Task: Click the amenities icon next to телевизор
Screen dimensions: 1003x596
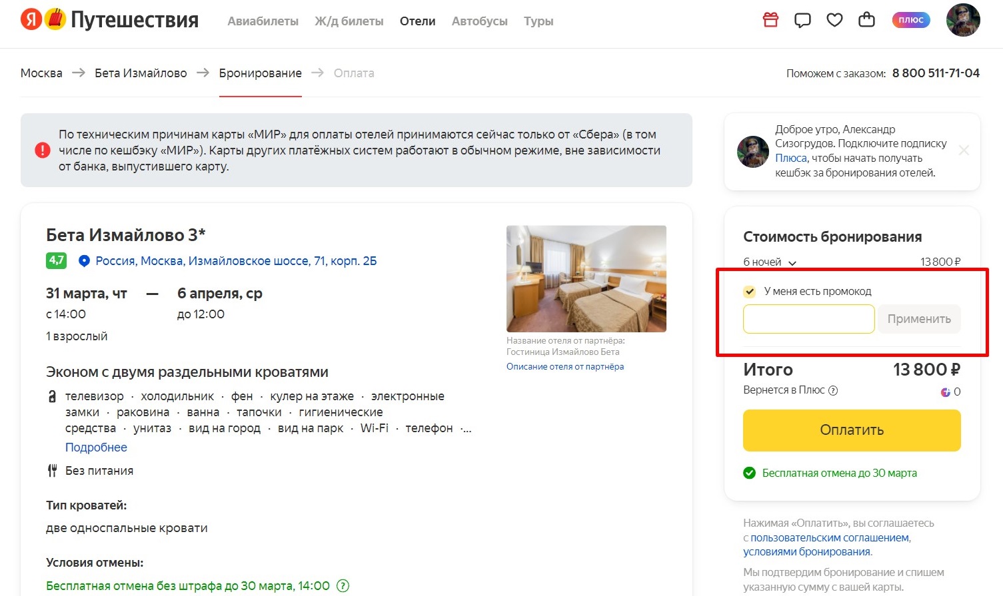Action: 52,397
